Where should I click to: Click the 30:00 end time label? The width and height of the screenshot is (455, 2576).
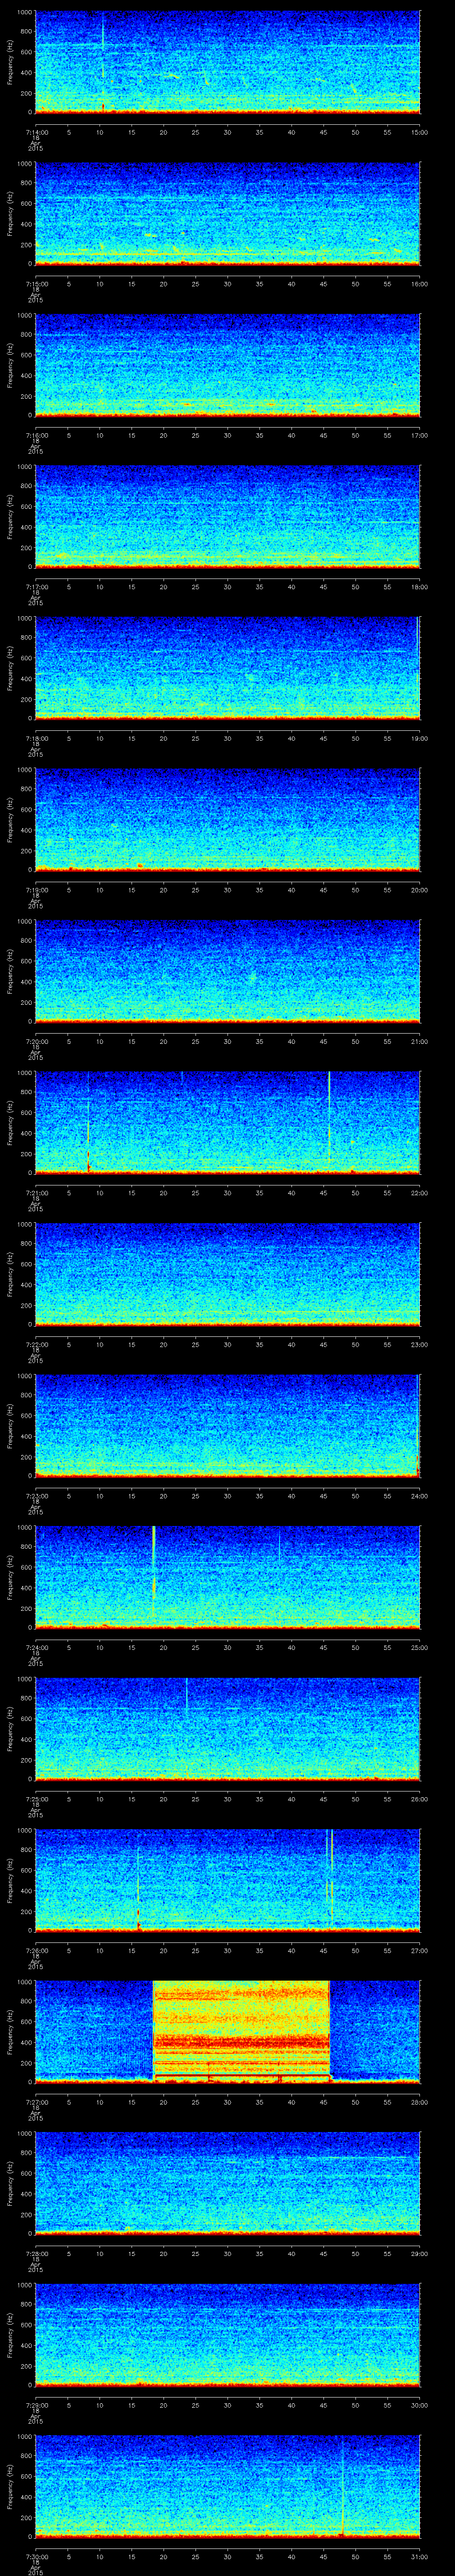tap(419, 2405)
